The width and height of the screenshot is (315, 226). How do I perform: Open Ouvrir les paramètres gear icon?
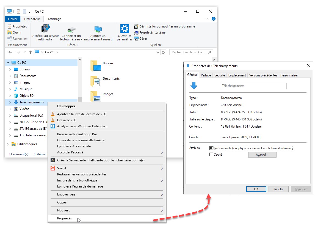coord(125,29)
